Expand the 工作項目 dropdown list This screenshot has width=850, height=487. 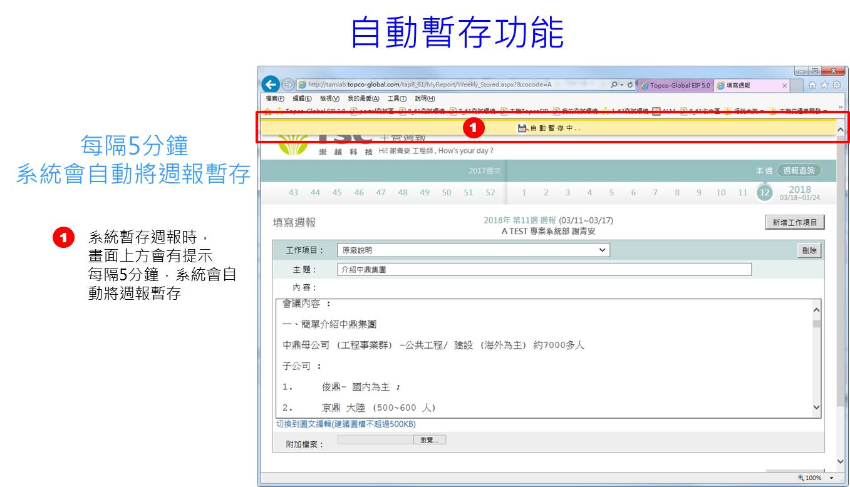[602, 250]
